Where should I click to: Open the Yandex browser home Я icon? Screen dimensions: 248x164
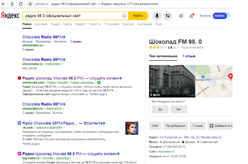pyautogui.click(x=12, y=4)
